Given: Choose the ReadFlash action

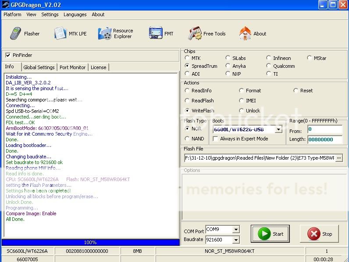Looking at the screenshot, I should [x=187, y=101].
